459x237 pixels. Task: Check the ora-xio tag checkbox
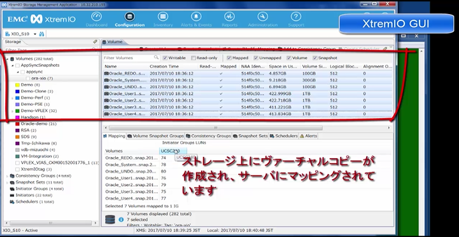pyautogui.click(x=28, y=78)
